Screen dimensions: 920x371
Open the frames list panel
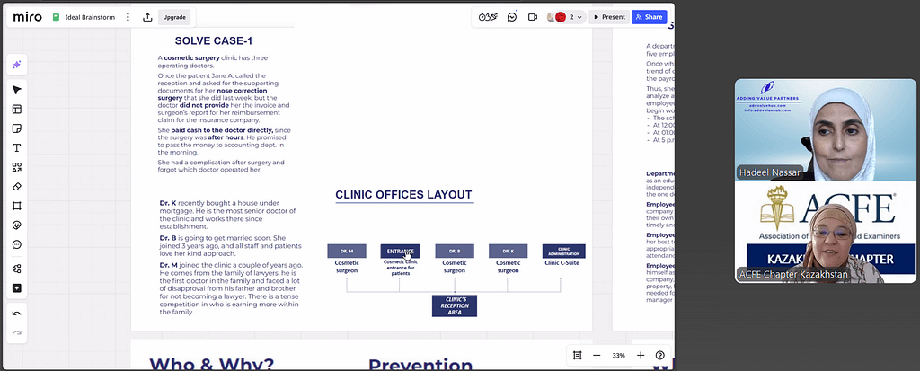pos(578,356)
